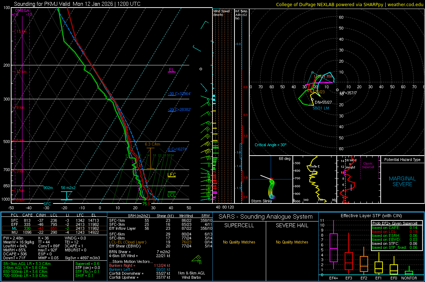Click 'No Quality Matches' under SUPERCELL
Image resolution: width=425 pixels, height=282 pixels.
[x=239, y=242]
